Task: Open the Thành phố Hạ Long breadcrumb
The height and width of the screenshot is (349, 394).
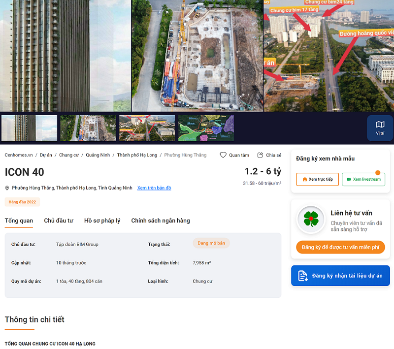Action: coord(137,155)
